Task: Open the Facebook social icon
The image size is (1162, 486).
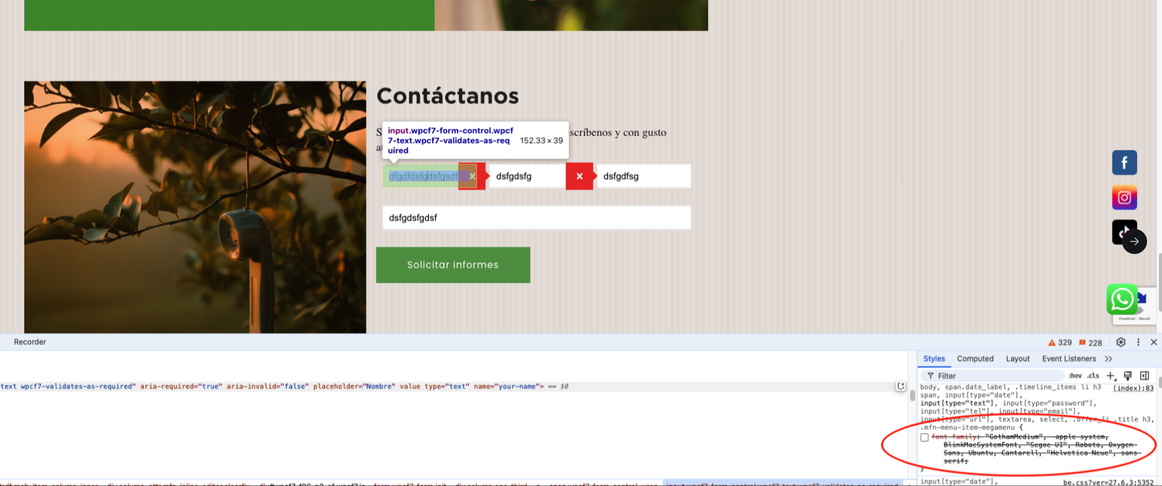Action: [1124, 163]
